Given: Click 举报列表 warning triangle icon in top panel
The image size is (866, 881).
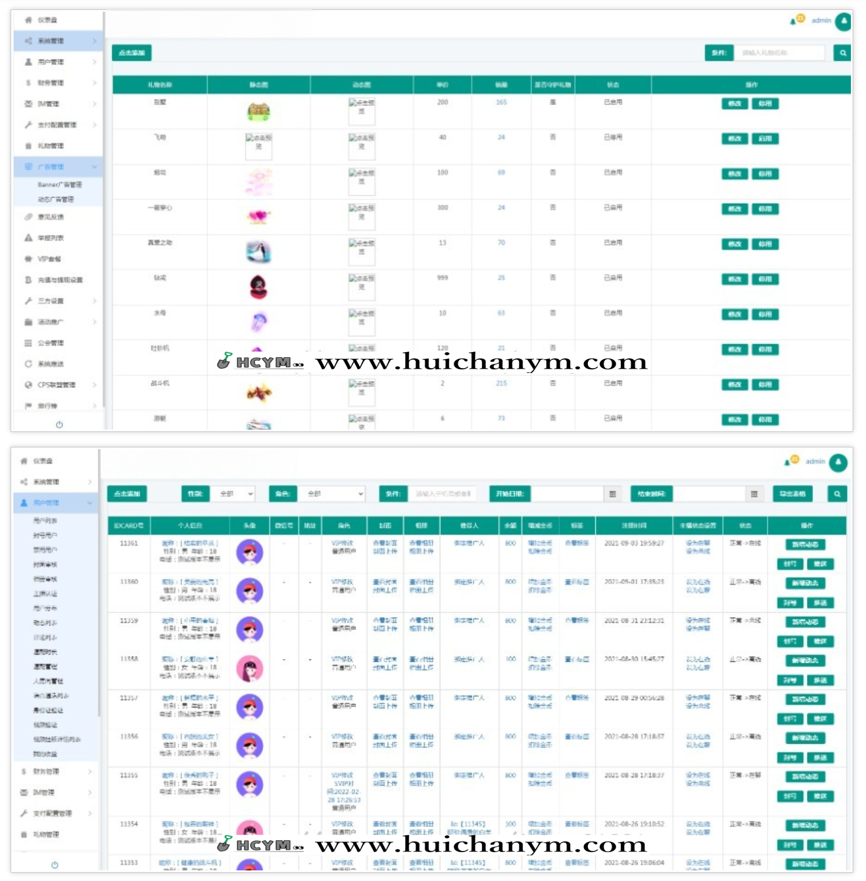Looking at the screenshot, I should pos(28,238).
